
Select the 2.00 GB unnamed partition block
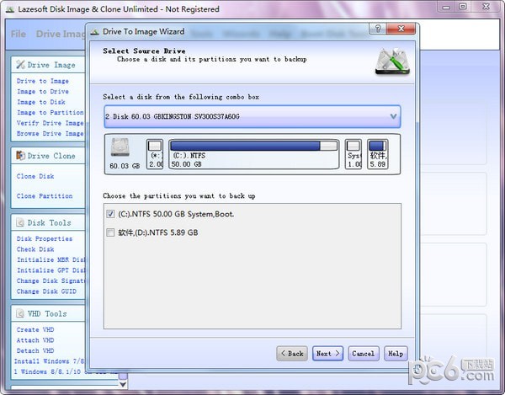pyautogui.click(x=155, y=154)
